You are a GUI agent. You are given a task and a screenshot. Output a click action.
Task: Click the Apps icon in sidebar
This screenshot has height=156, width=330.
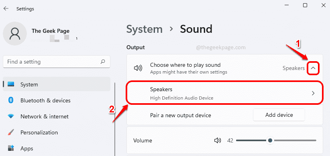(11, 148)
